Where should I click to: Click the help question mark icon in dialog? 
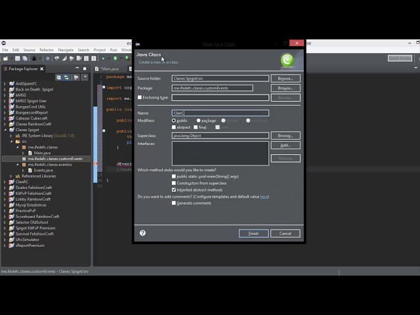(143, 233)
